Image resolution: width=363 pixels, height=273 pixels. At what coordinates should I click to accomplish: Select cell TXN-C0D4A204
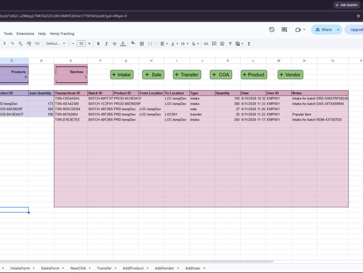coord(71,99)
